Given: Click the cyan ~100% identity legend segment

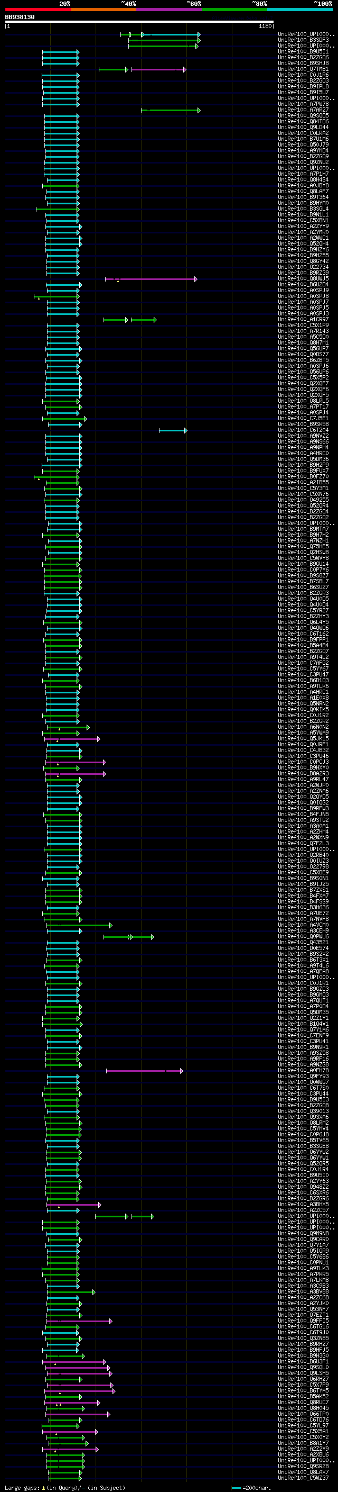Looking at the screenshot, I should [300, 10].
